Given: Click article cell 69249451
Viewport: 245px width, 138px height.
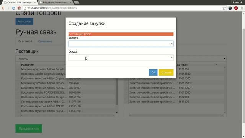Looking at the screenshot, I should point(75,83).
